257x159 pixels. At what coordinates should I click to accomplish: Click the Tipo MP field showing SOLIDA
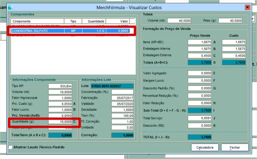click(x=60, y=86)
